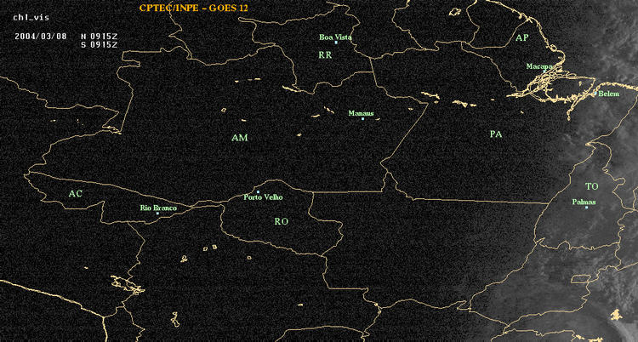Click the Porto Velho city label
The width and height of the screenshot is (638, 342).
[263, 197]
